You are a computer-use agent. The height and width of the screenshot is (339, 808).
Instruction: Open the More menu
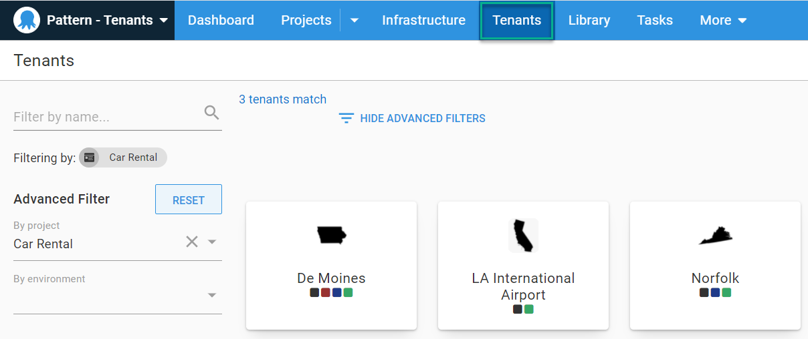tap(723, 21)
